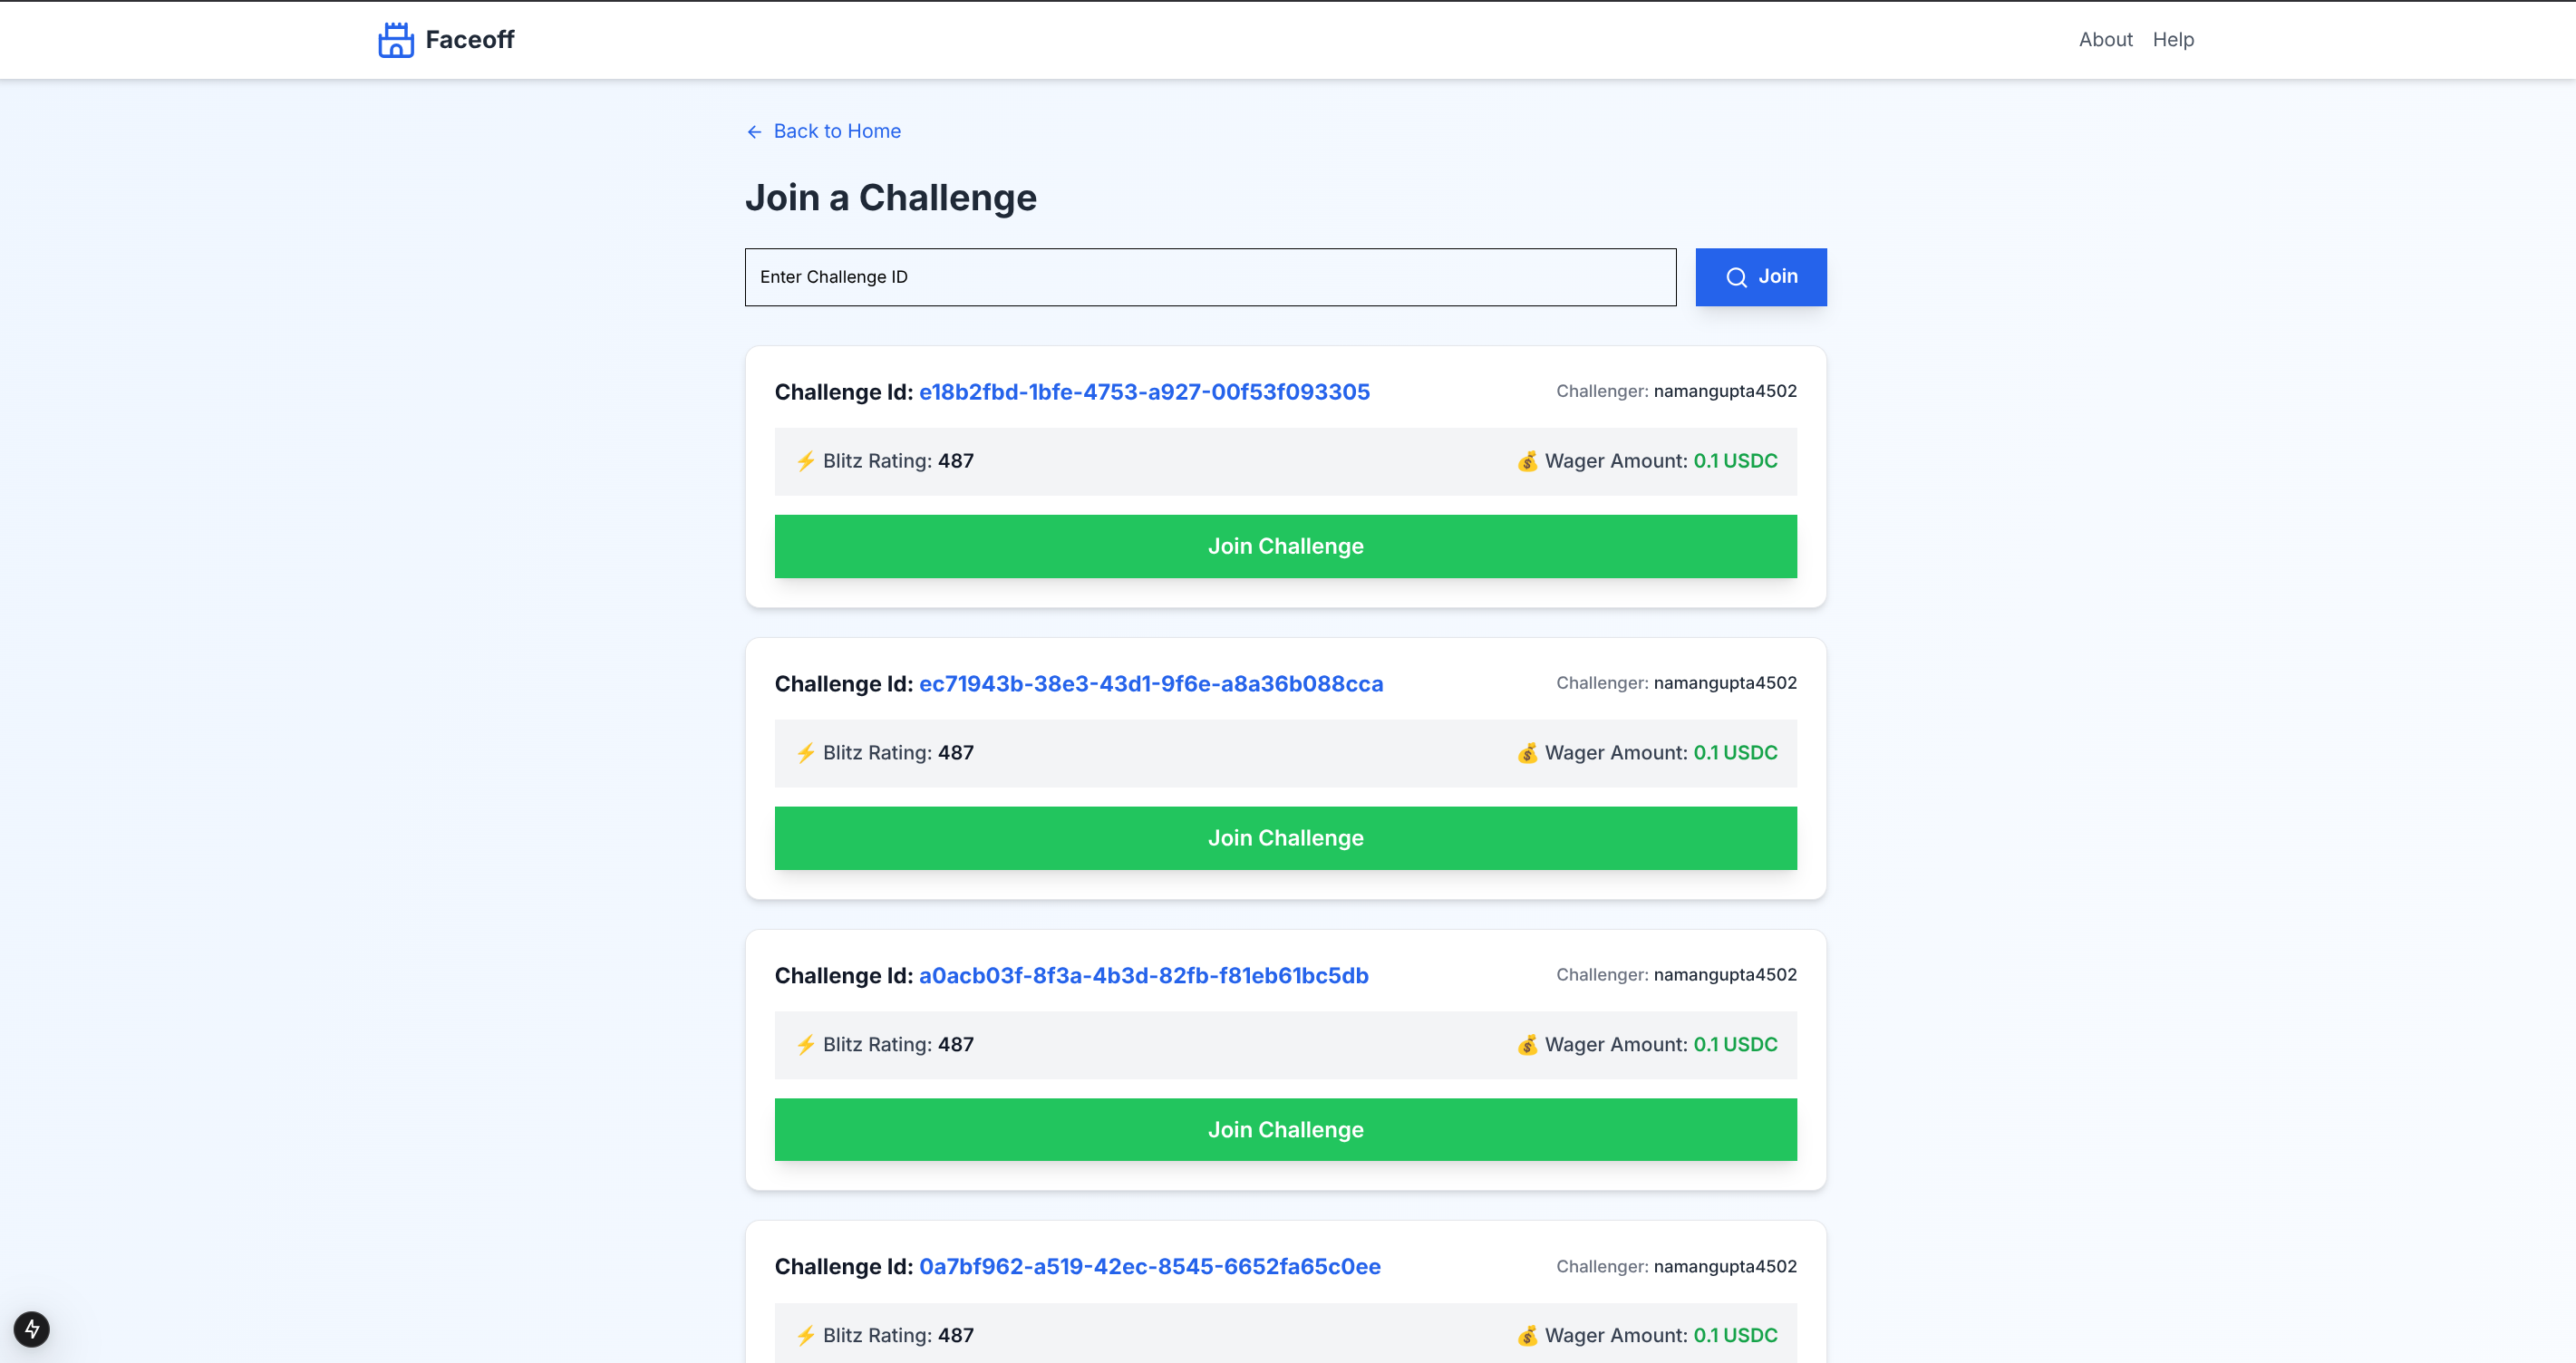2576x1363 pixels.
Task: Join the first listed challenge
Action: point(1285,546)
